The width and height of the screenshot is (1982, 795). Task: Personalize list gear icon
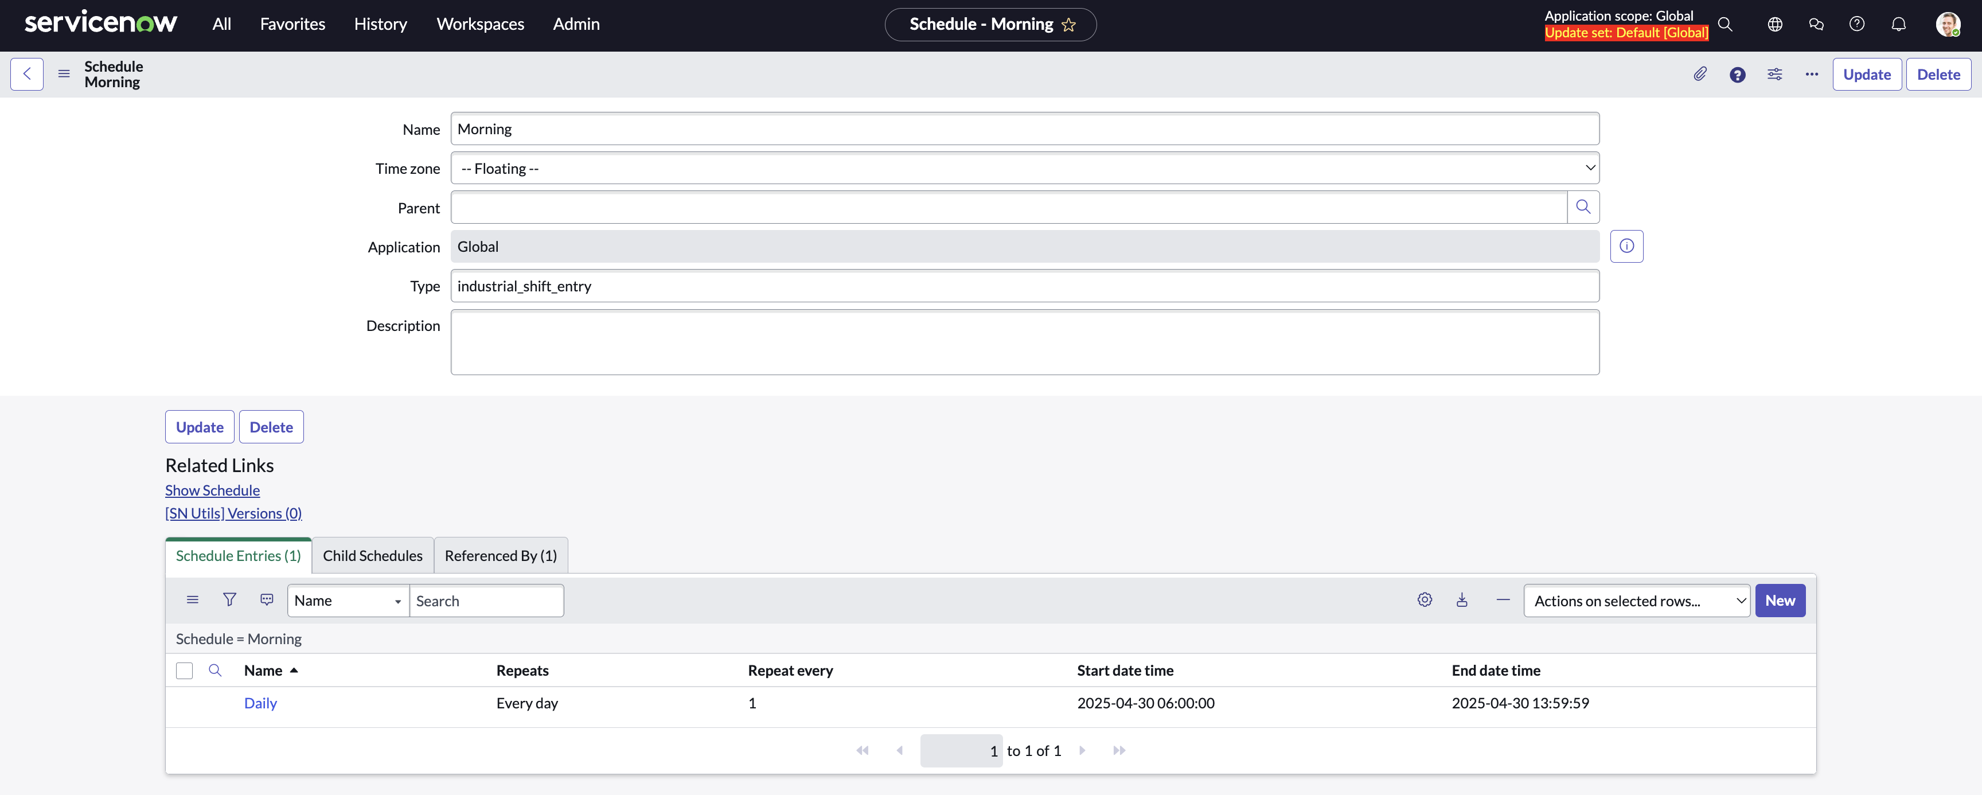(x=1424, y=599)
